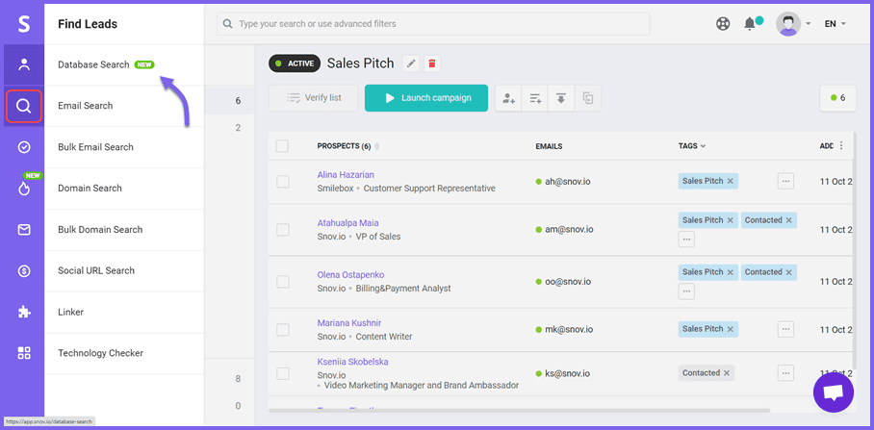Select all prospects header checkbox

click(x=282, y=146)
